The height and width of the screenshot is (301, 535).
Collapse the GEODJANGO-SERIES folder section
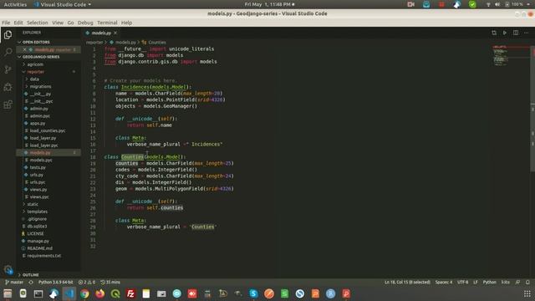click(48, 57)
